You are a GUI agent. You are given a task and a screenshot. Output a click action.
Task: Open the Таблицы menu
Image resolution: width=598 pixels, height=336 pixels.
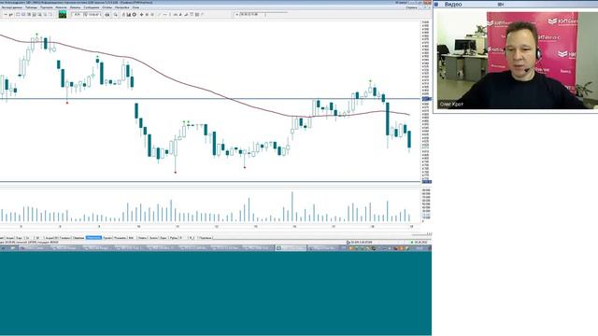pos(31,7)
